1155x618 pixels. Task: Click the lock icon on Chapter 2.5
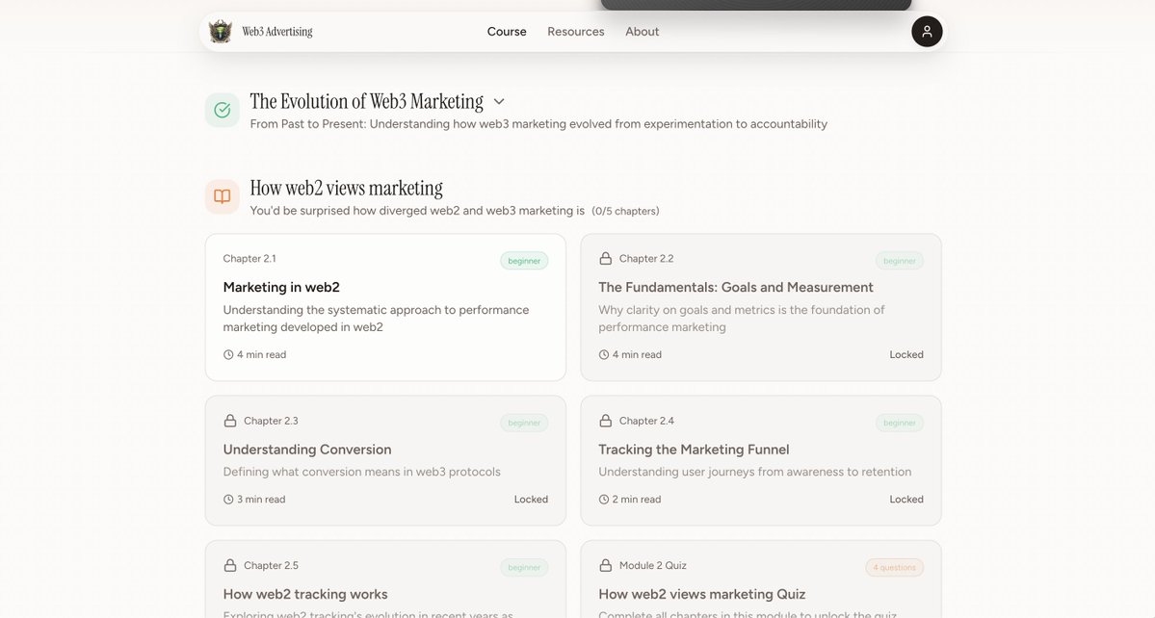coord(230,565)
